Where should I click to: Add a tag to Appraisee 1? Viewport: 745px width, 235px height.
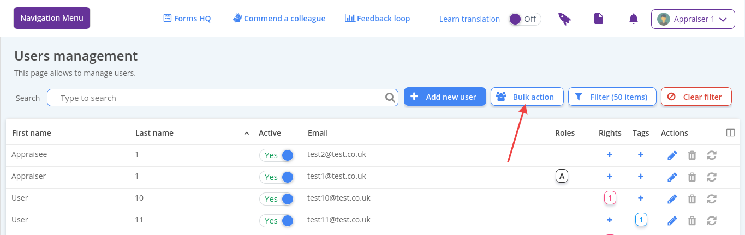click(641, 155)
